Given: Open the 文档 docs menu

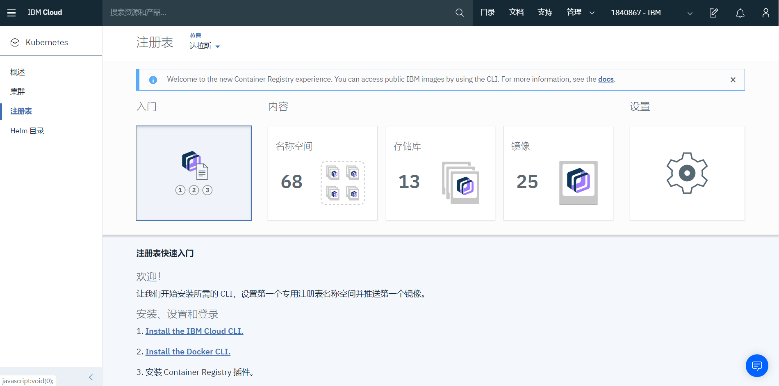Looking at the screenshot, I should pos(516,13).
